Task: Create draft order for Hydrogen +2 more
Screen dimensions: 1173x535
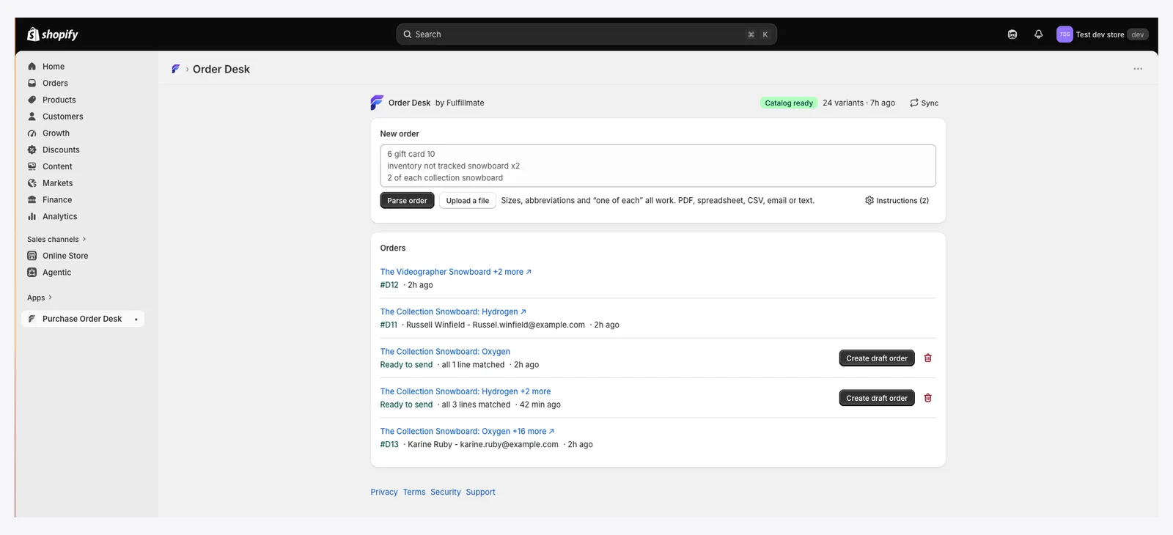Action: click(877, 398)
